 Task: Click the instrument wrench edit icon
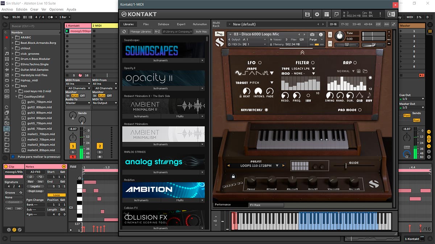pos(219,34)
